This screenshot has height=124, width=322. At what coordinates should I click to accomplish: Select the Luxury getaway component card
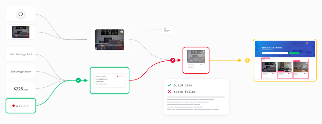point(21,72)
